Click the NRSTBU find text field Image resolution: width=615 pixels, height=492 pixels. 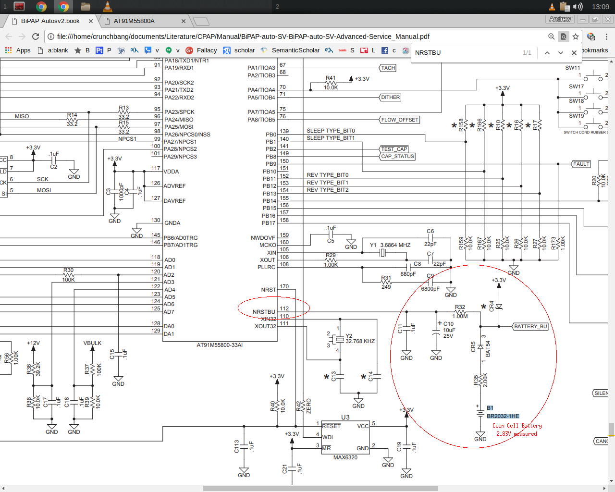point(466,53)
